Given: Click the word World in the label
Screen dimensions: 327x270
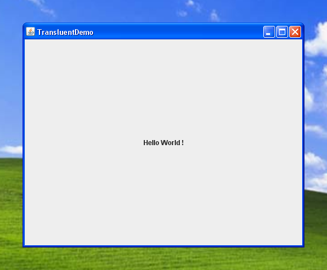Looking at the screenshot, I should (170, 143).
